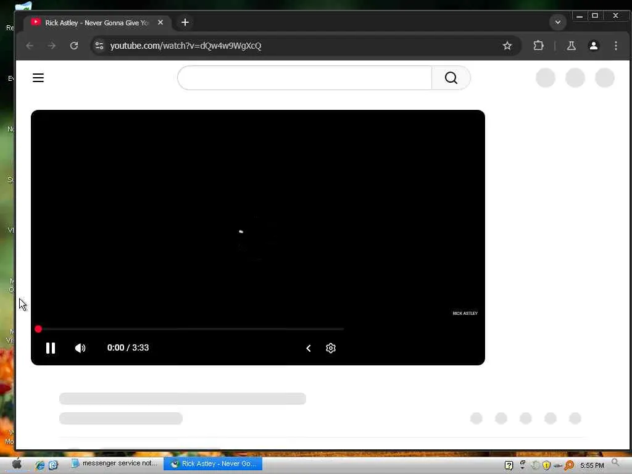Image resolution: width=632 pixels, height=474 pixels.
Task: Open the Chrome Labs flask icon
Action: coord(571,46)
